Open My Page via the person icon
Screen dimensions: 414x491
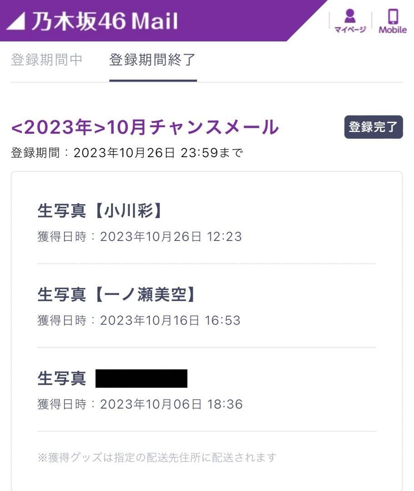tap(349, 16)
